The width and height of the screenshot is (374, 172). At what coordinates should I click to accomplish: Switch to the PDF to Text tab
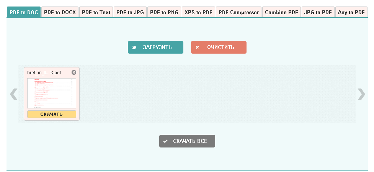tap(96, 12)
